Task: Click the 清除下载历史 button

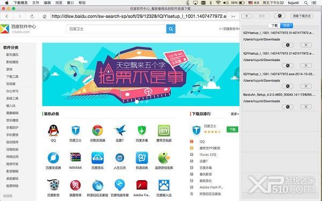Action: click(302, 16)
